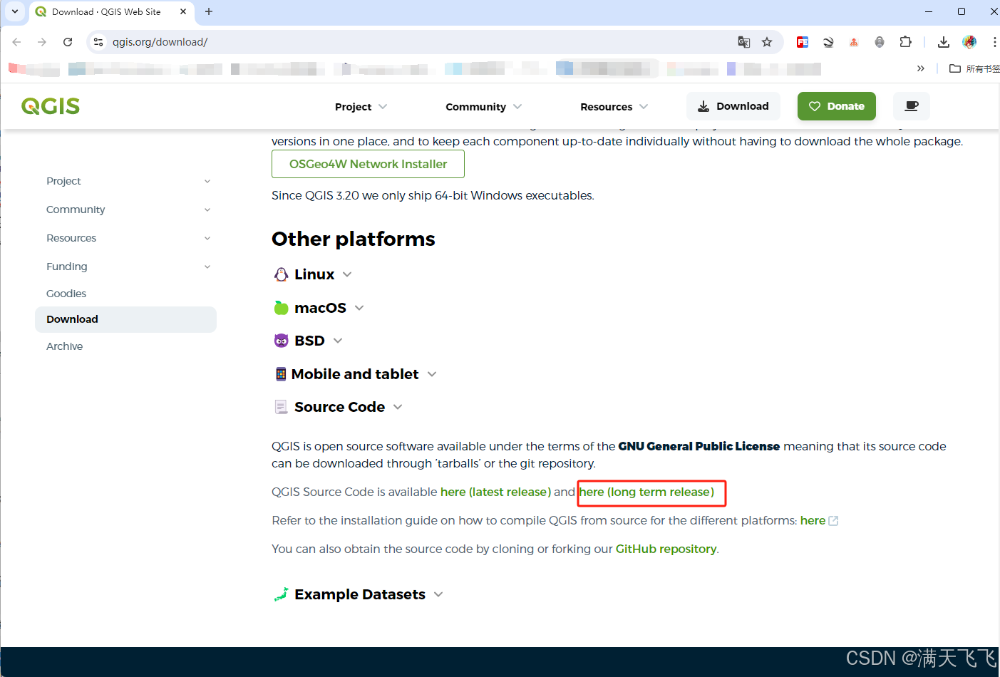The height and width of the screenshot is (677, 1000).
Task: Open the Resources top navigation menu
Action: 614,107
